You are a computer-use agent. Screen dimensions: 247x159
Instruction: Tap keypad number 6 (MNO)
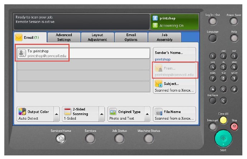click(x=234, y=67)
